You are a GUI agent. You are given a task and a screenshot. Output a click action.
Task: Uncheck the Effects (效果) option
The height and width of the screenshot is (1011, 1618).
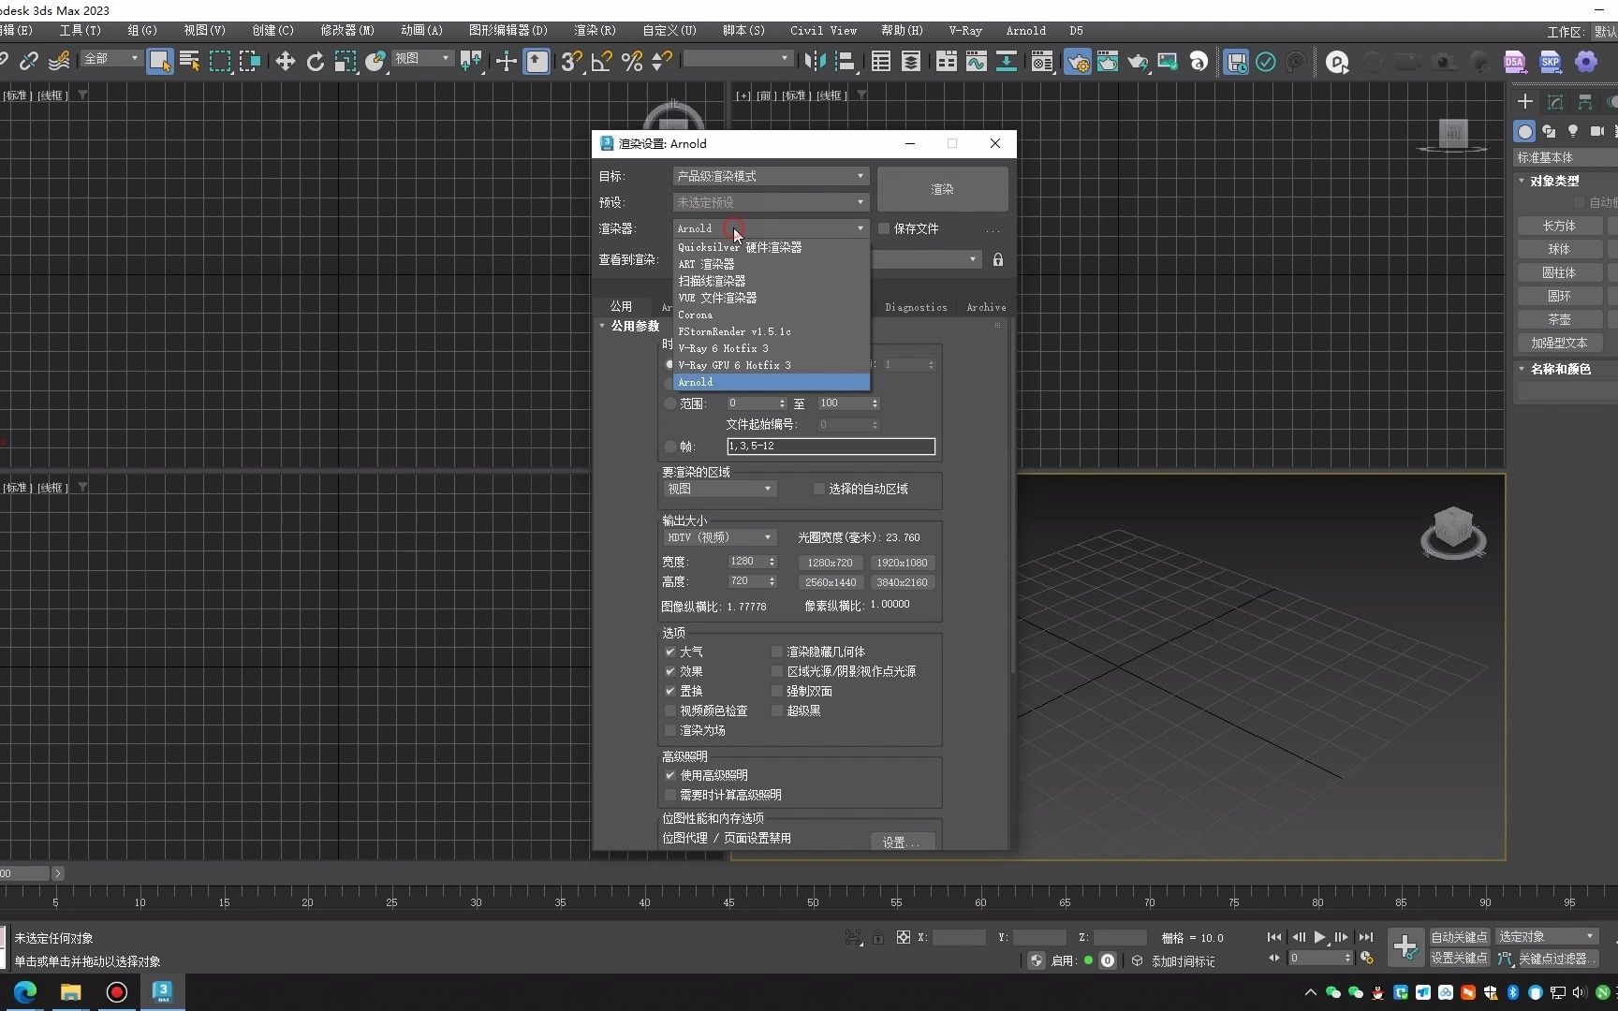(670, 671)
